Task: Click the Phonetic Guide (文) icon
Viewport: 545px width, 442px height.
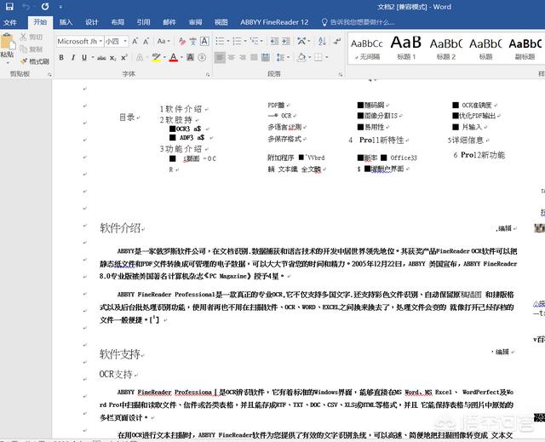Action: click(193, 42)
